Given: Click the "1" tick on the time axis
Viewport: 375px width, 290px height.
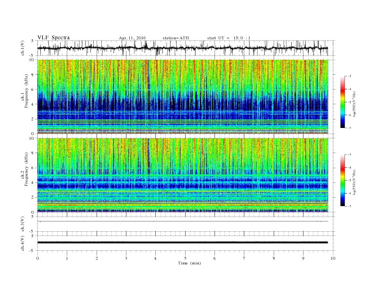Looking at the screenshot, I should 67,258.
